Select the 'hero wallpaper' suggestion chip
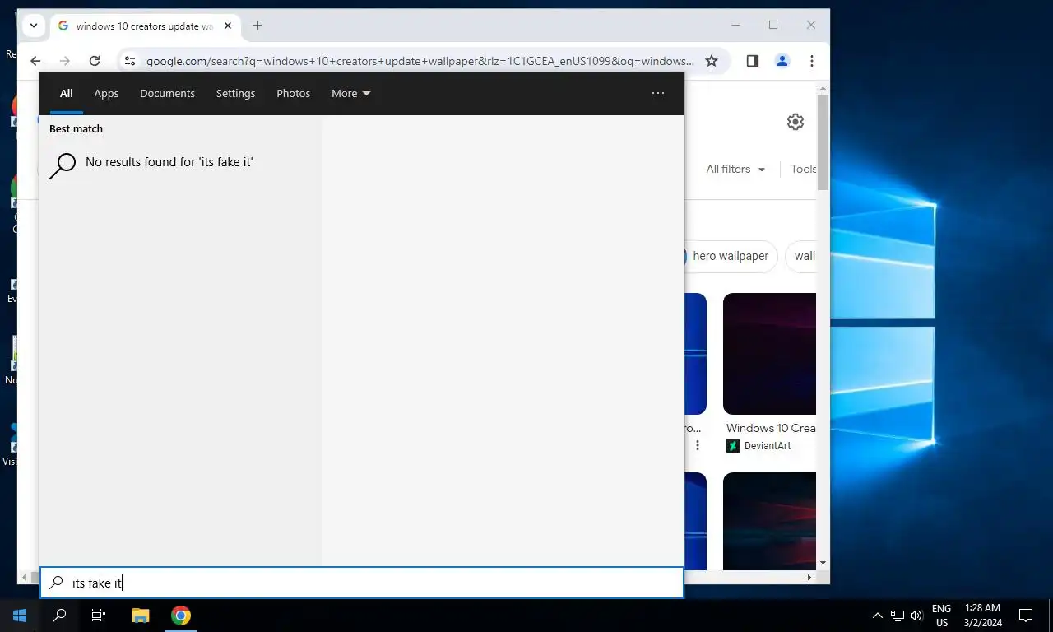 pyautogui.click(x=731, y=256)
